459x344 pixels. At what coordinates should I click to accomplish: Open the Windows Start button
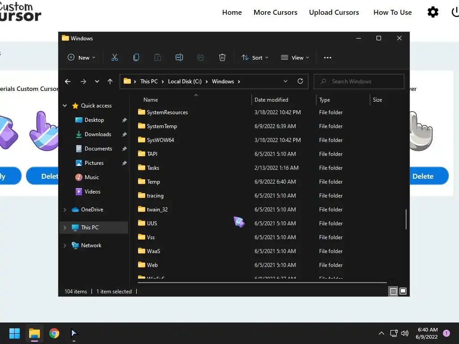[x=14, y=333]
